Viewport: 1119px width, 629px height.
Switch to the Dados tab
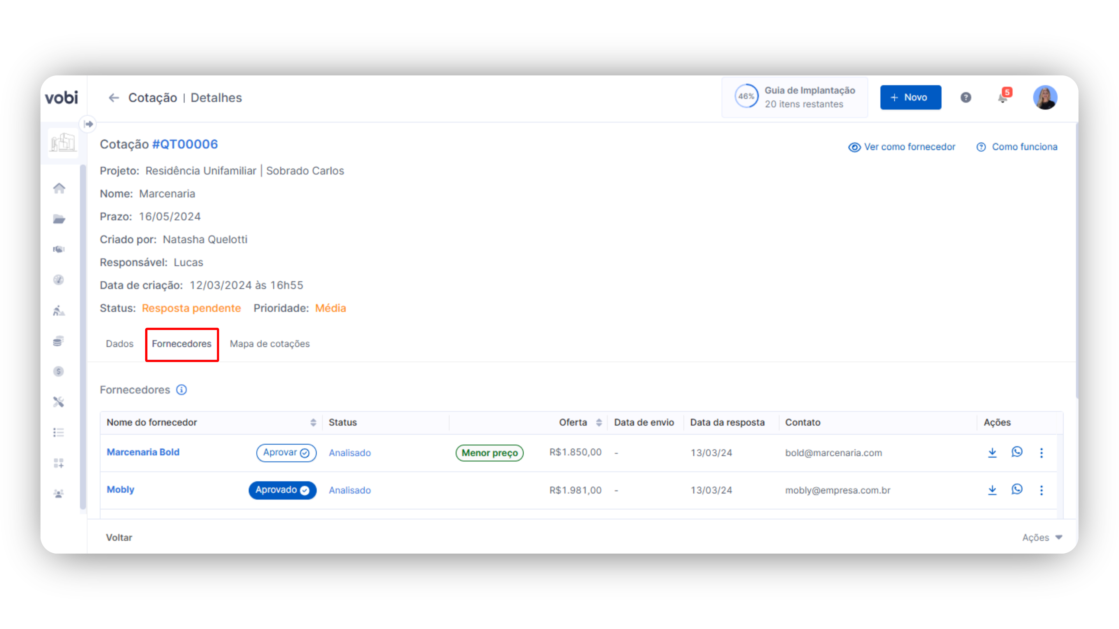119,343
